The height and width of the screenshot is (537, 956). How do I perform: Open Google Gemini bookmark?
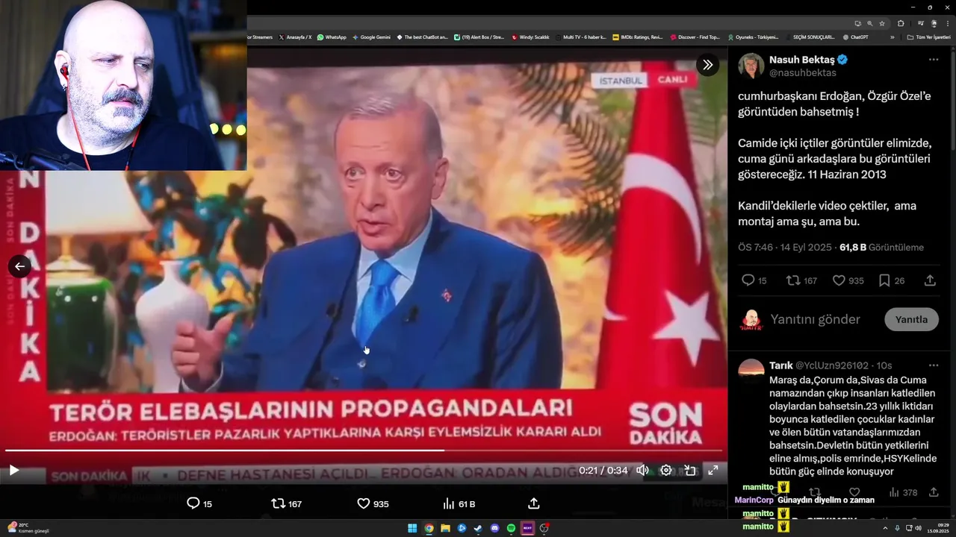(x=371, y=37)
